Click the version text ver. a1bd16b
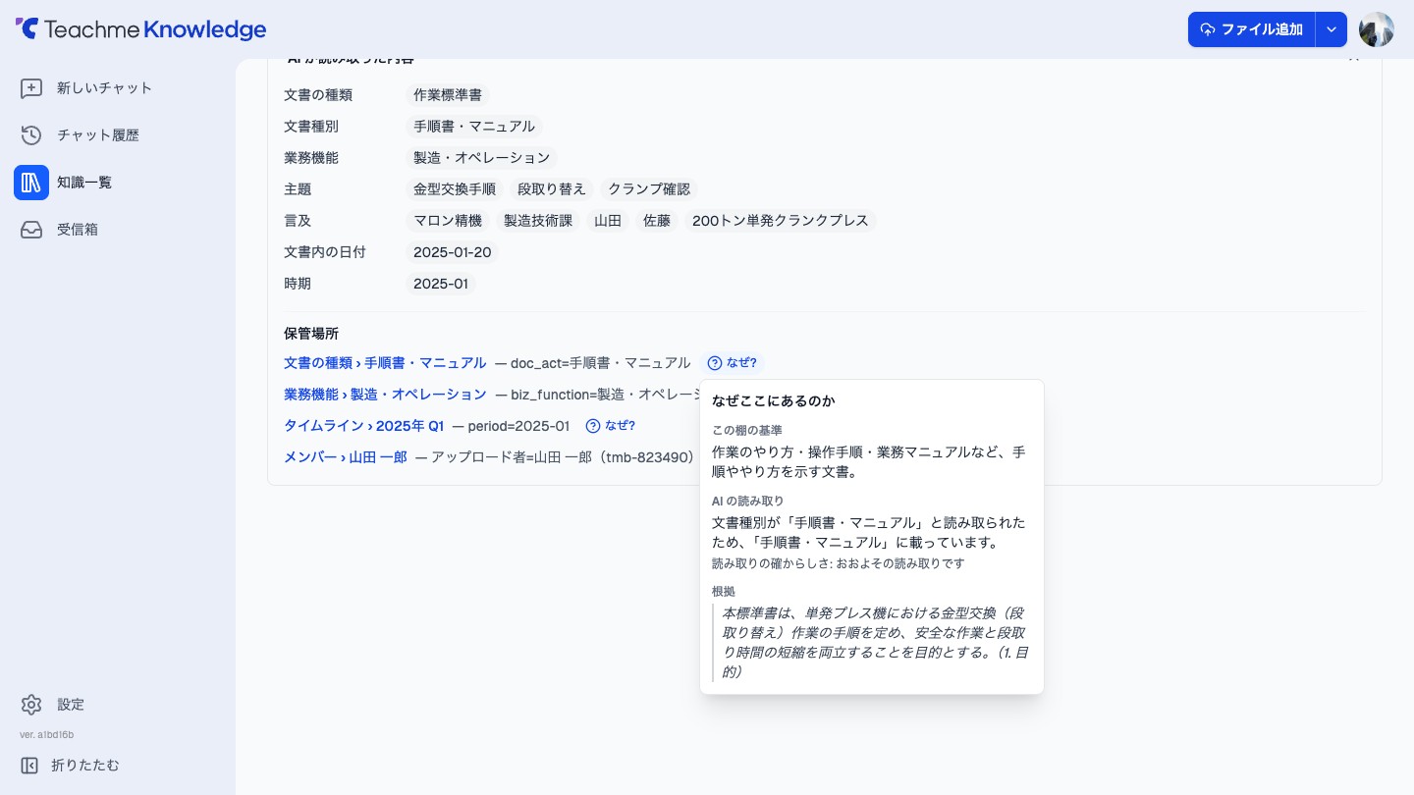Screen dimensions: 1414x795 click(47, 735)
